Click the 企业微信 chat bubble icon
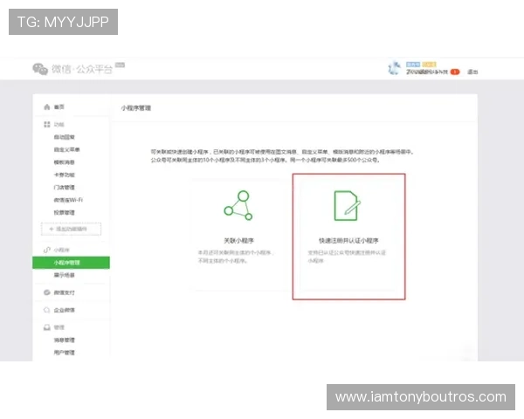Image resolution: width=524 pixels, height=419 pixels. click(47, 310)
